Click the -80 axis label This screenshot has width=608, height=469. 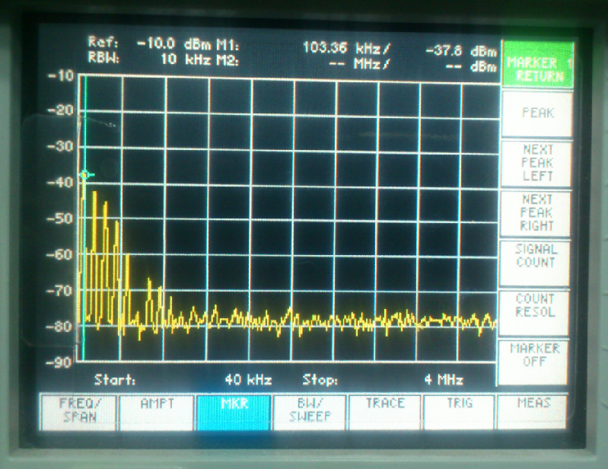pyautogui.click(x=59, y=326)
